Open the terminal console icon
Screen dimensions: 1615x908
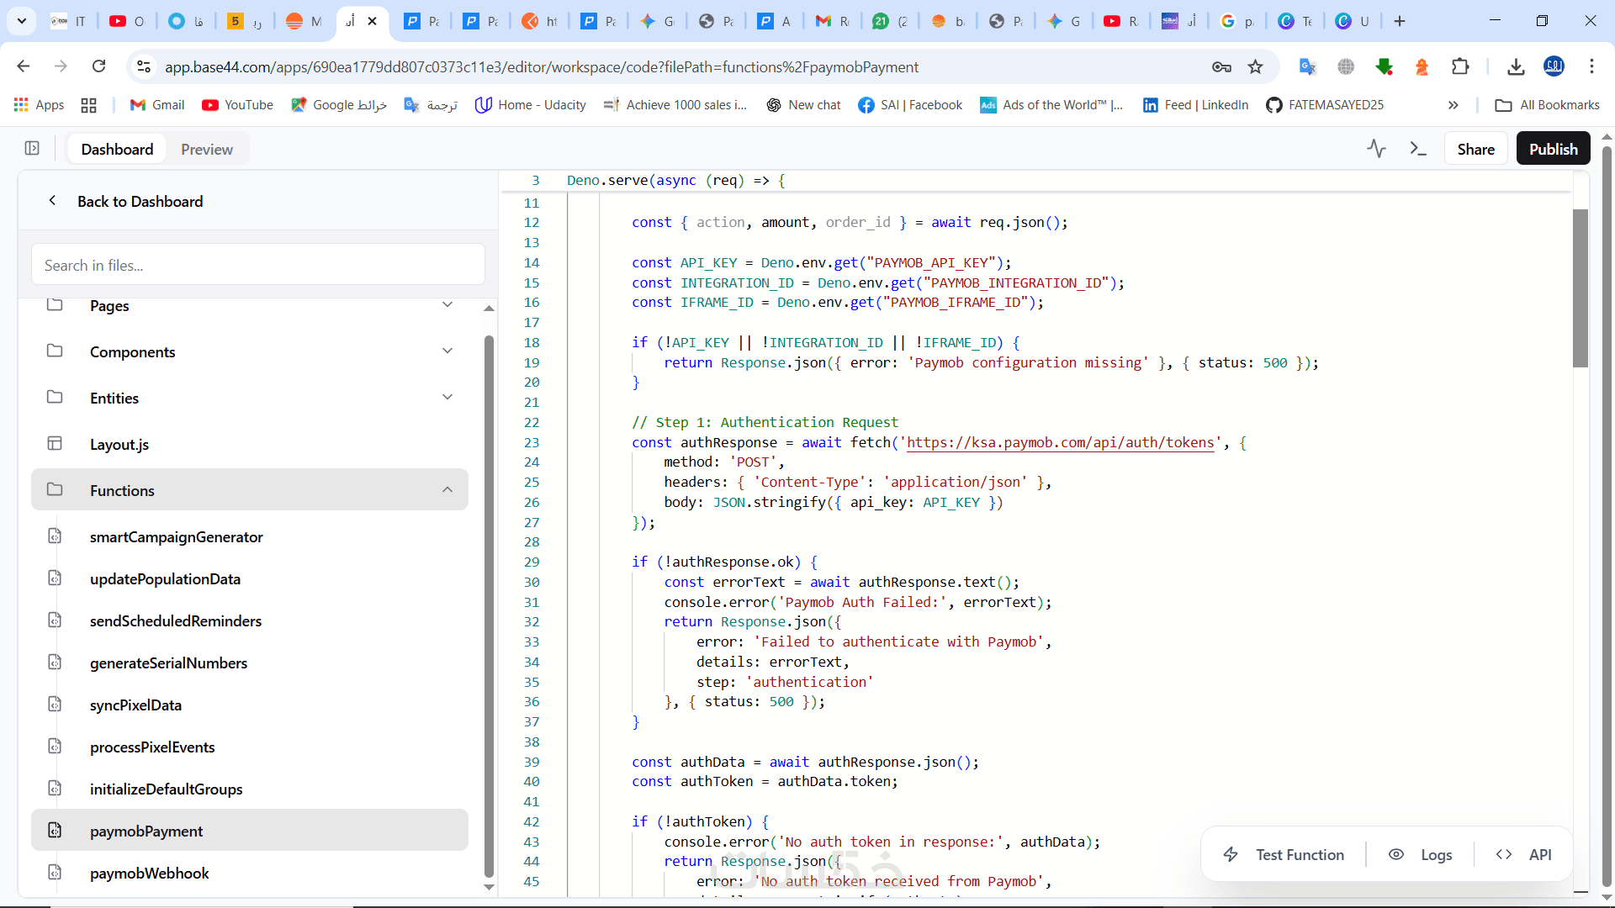pos(1418,149)
